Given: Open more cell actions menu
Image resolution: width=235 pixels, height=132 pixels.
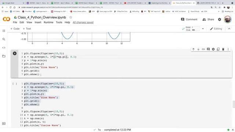Looking at the screenshot, I should pyautogui.click(x=228, y=49).
